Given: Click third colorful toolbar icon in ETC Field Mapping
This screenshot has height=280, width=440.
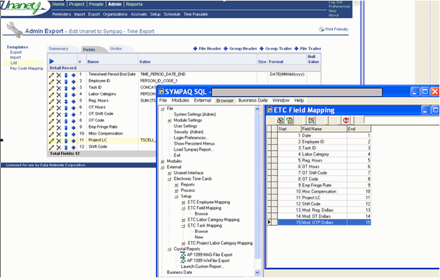Looking at the screenshot, I should pos(311,120).
